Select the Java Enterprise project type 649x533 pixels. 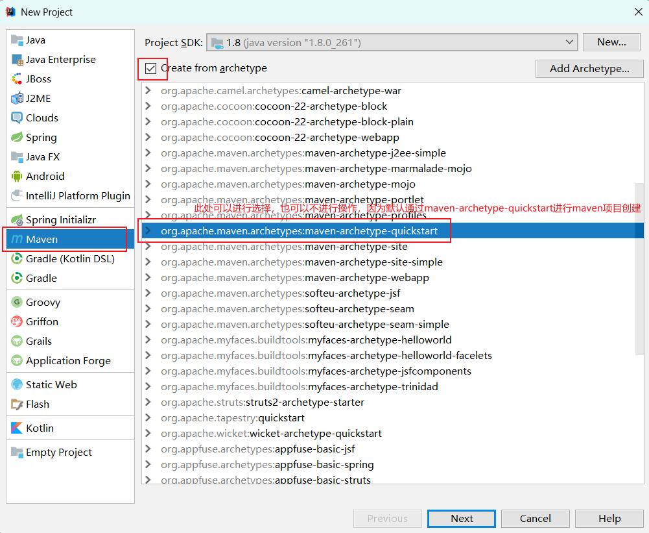pyautogui.click(x=71, y=60)
